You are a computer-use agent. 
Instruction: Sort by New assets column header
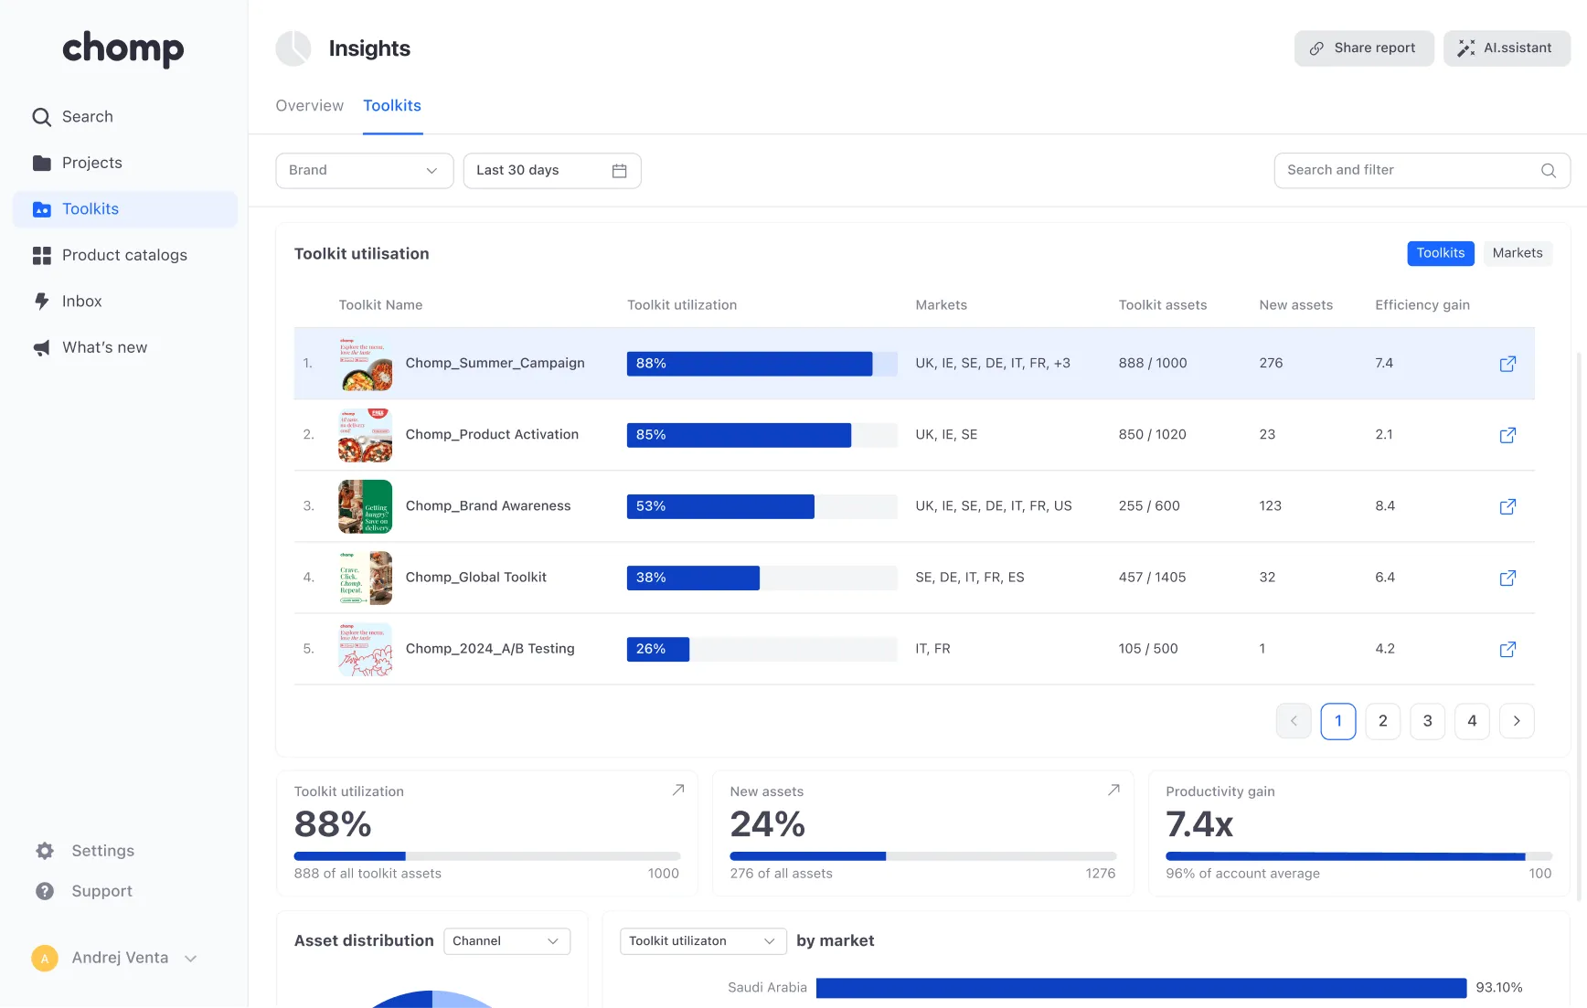1296,305
